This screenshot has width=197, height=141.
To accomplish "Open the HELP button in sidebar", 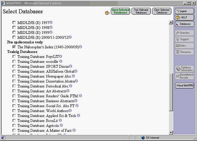I will click(x=184, y=18).
